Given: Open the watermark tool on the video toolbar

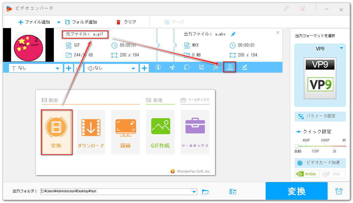Looking at the screenshot, I should point(229,67).
